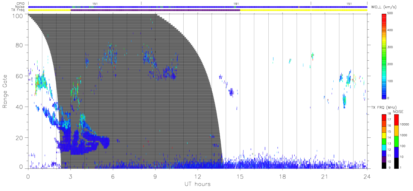
Task: Click the 'Range Gate' y-axis title
Action: coord(5,91)
